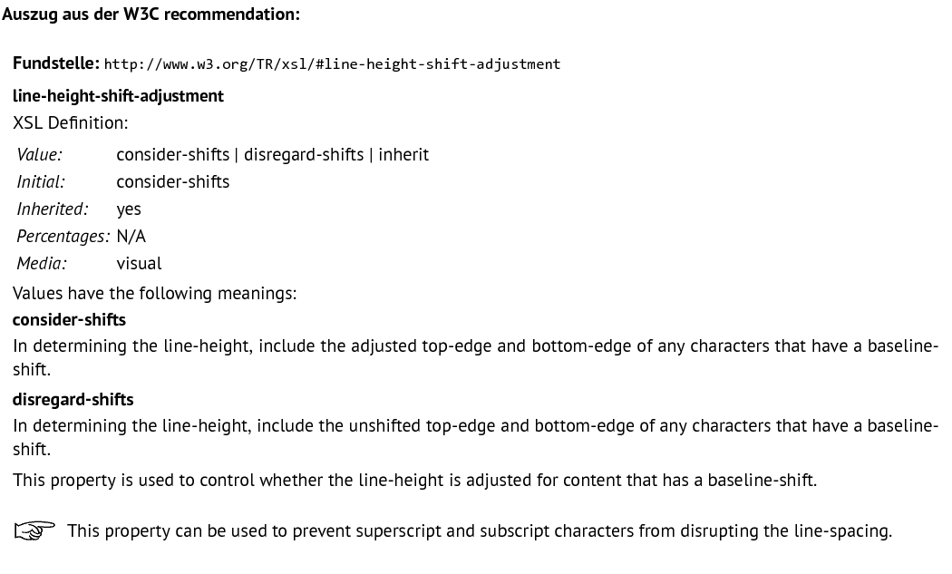
Task: Open the w3.org line-height-shift-adjustment URL
Action: click(332, 64)
